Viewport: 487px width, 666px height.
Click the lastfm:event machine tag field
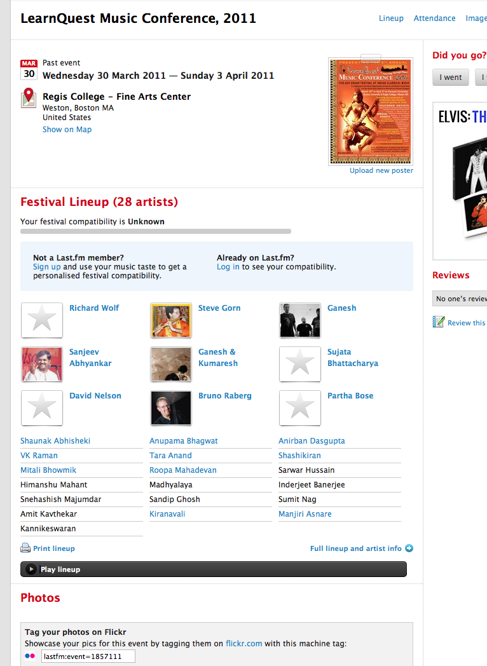tap(88, 656)
